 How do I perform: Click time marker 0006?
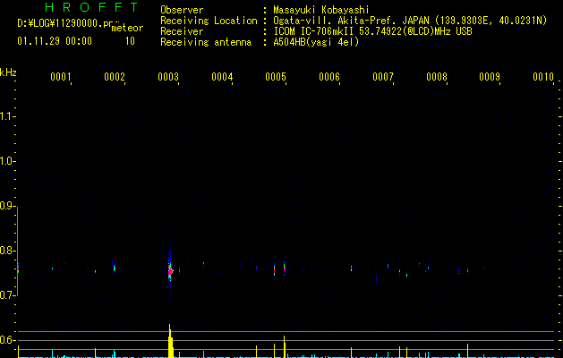tap(329, 77)
